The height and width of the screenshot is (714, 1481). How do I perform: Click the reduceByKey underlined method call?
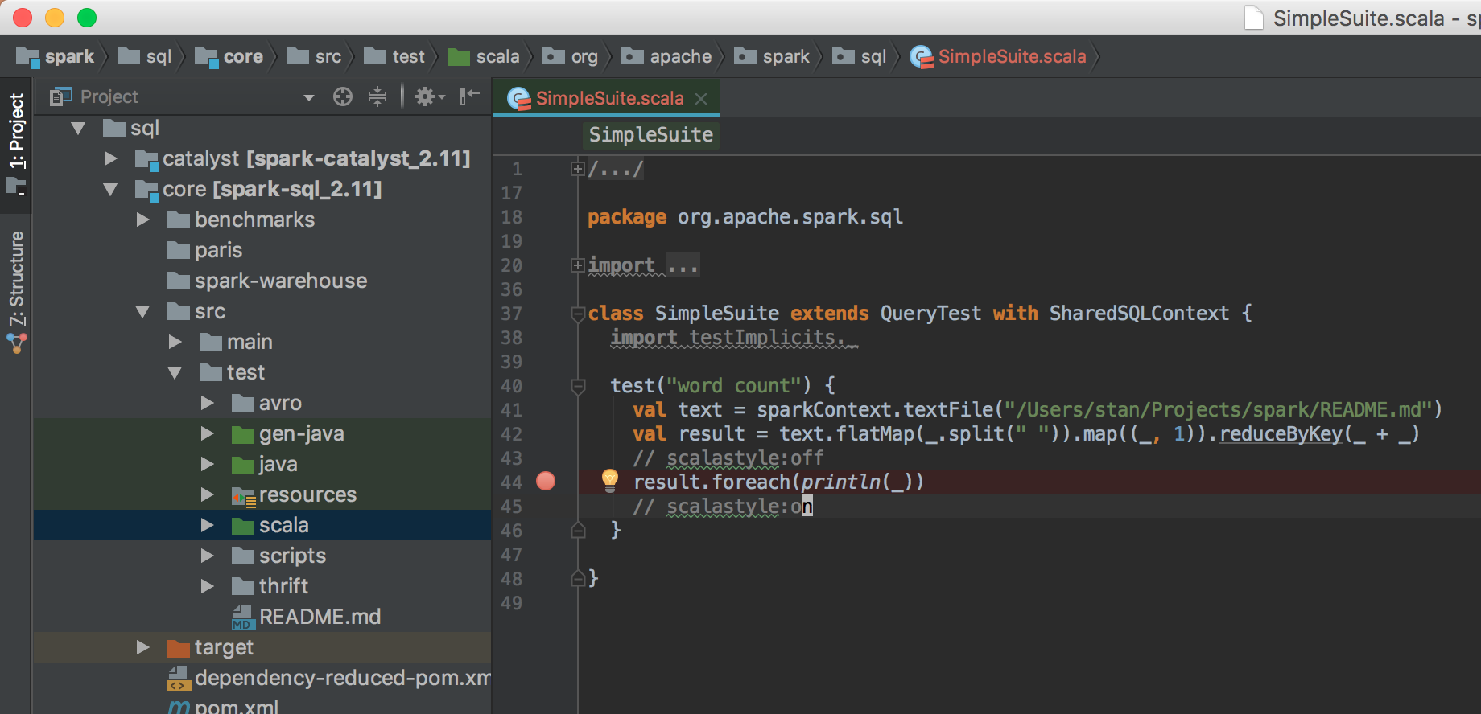(1281, 434)
